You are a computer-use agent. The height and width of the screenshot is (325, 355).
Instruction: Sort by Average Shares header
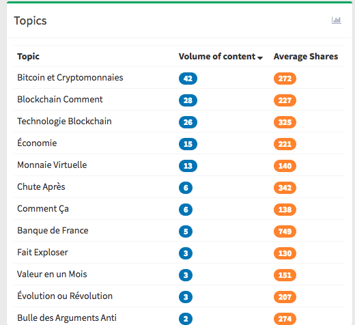306,57
